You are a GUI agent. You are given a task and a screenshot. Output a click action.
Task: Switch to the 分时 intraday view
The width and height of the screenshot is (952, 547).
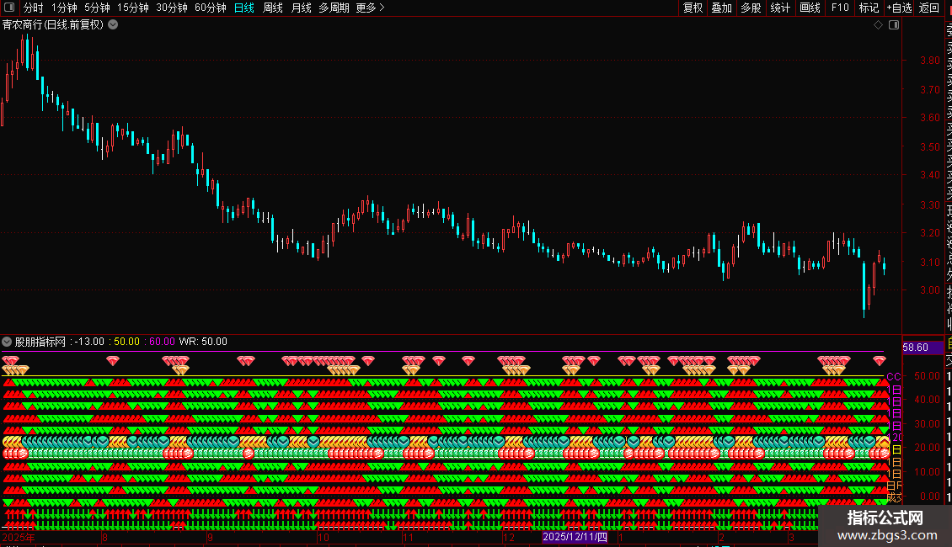pyautogui.click(x=34, y=8)
